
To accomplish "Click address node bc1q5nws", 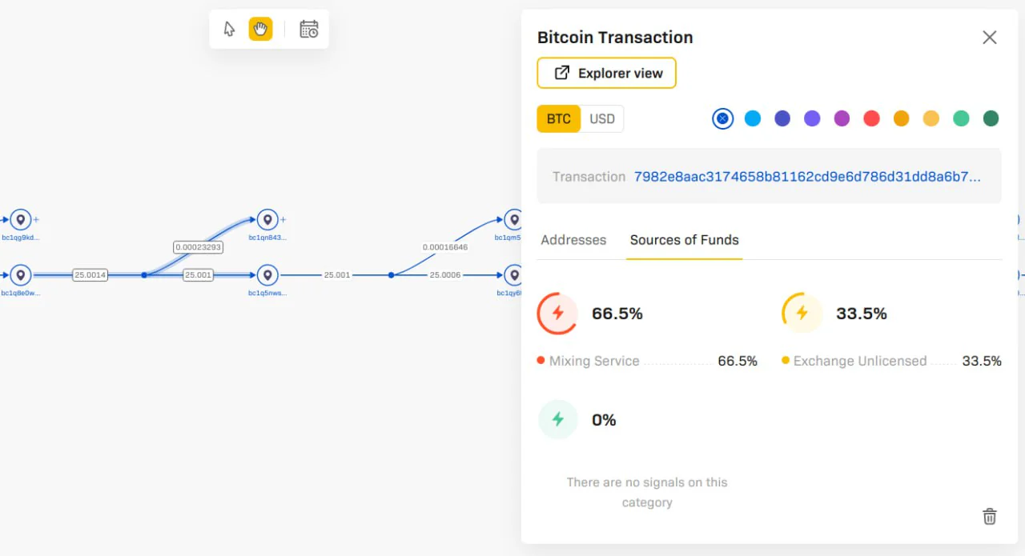I will 267,275.
